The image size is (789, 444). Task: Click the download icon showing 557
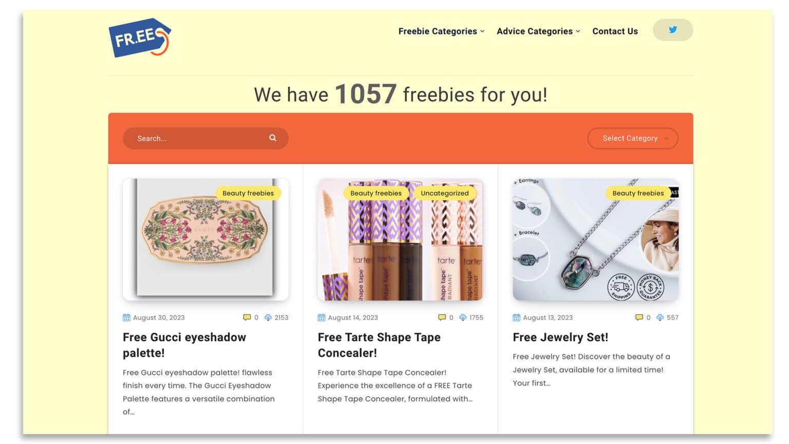point(660,317)
